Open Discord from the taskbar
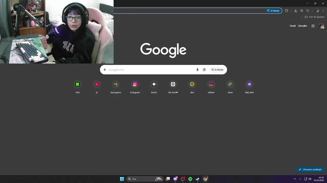Viewport: 327px width, 183px height. [x=176, y=179]
